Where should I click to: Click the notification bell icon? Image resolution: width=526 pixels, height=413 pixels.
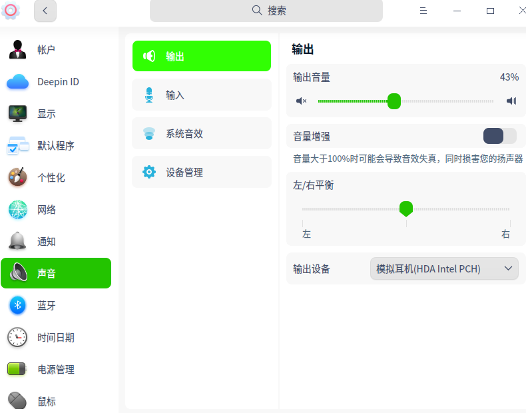pyautogui.click(x=17, y=241)
